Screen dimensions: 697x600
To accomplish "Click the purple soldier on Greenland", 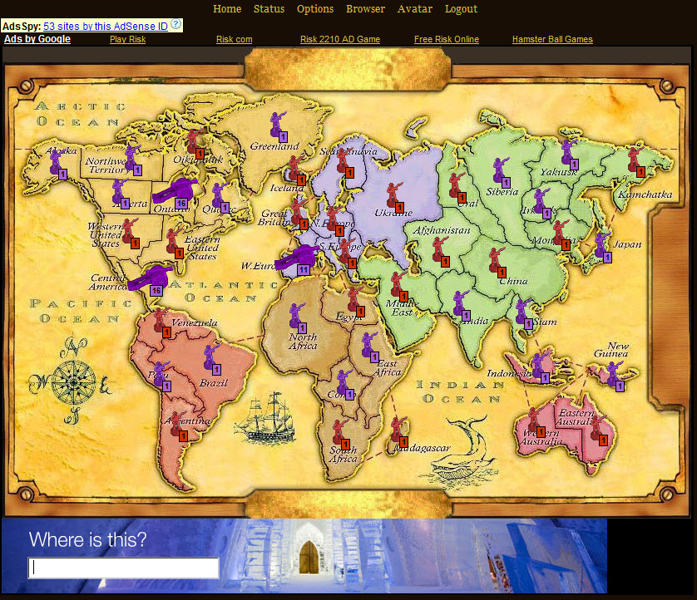I will click(x=275, y=127).
